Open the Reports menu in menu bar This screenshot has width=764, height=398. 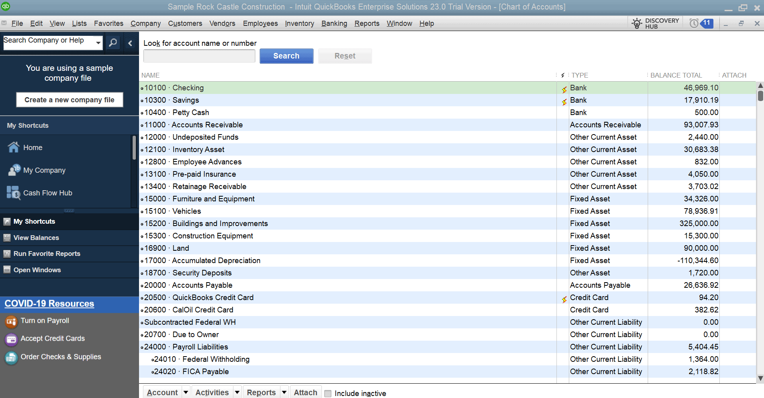click(367, 23)
